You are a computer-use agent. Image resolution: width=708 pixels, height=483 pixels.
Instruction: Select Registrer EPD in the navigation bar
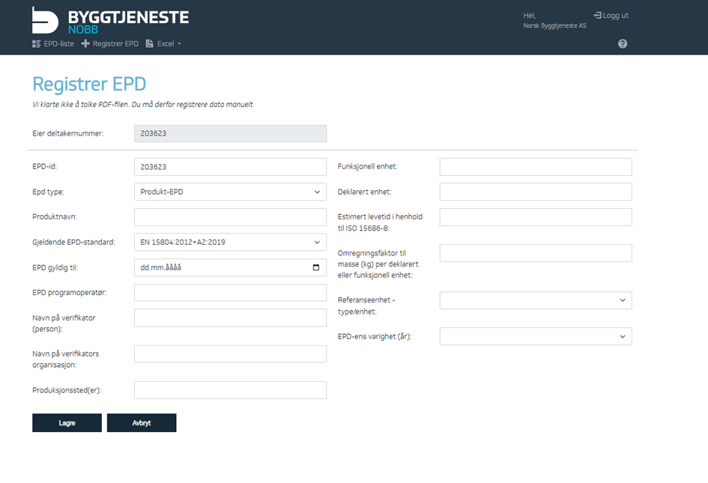tap(110, 44)
